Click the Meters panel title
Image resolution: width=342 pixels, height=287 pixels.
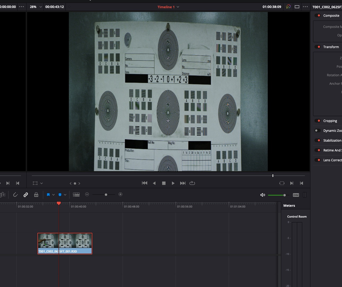(x=289, y=206)
